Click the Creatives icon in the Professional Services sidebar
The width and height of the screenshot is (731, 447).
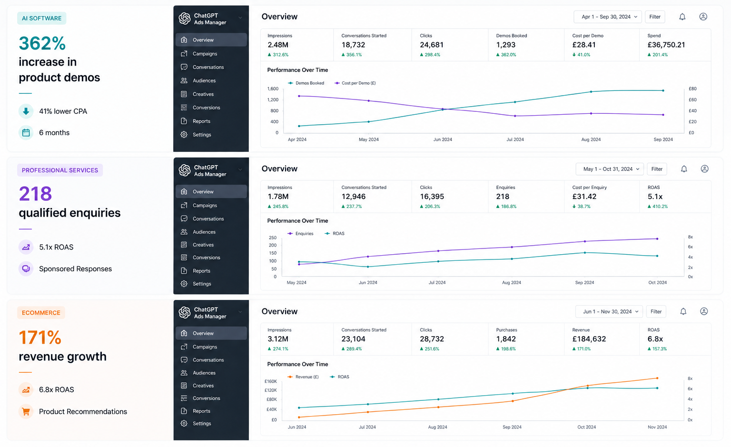click(184, 245)
